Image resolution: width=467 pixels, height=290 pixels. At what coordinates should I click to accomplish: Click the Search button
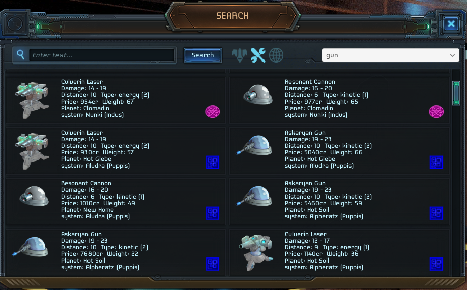coord(202,55)
